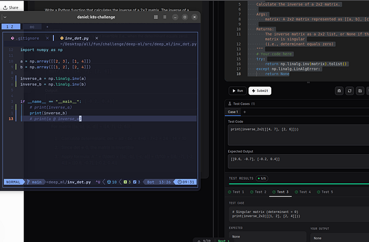Viewport: 369px width, 242px height.
Task: Select the 'Case 1' test tab
Action: coord(232,112)
